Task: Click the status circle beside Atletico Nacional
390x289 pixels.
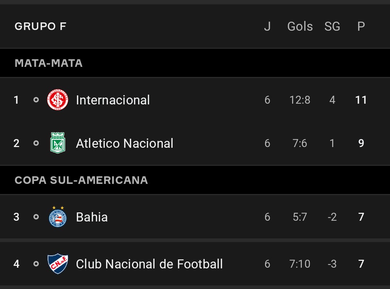Action: (x=36, y=143)
